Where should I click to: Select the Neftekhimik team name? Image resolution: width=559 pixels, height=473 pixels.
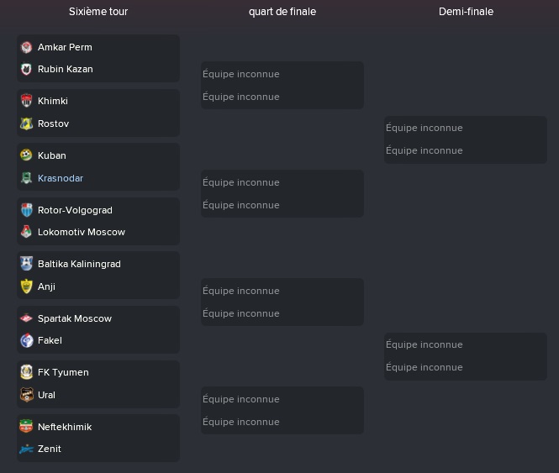(65, 427)
